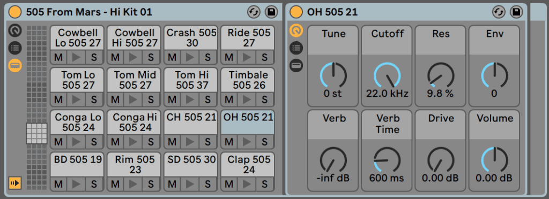
Task: Show chain list in Drum Rack sidebar
Action: coord(15,48)
